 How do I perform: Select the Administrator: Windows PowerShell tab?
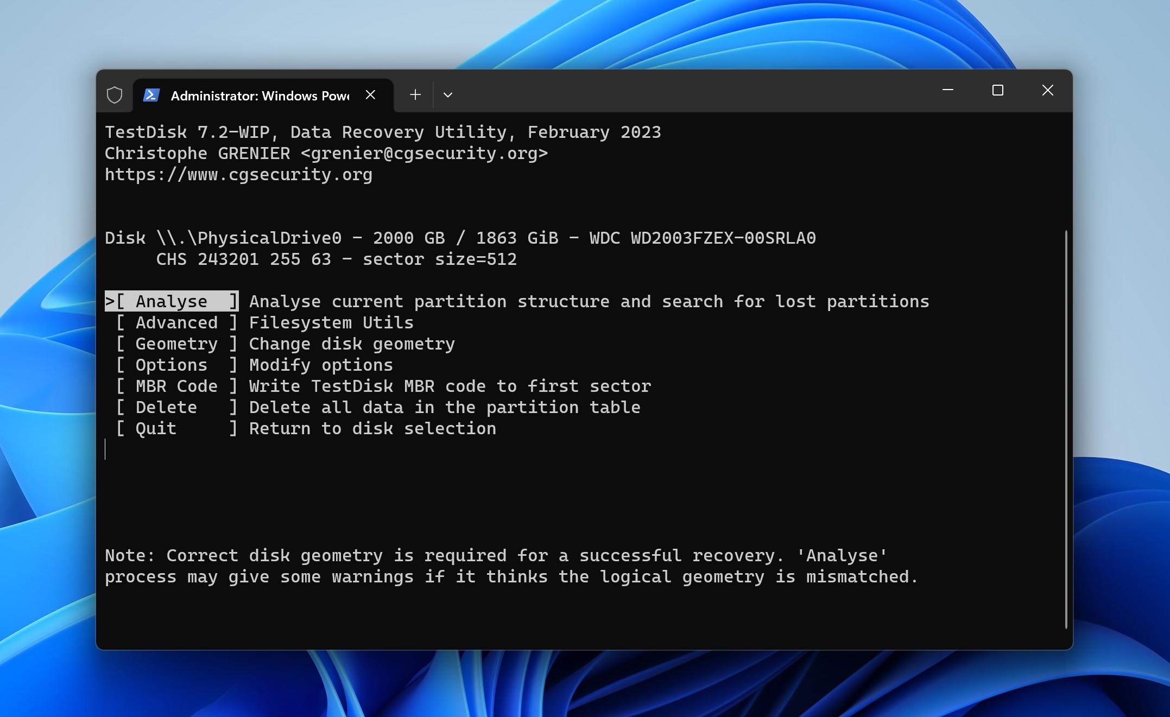pos(263,96)
